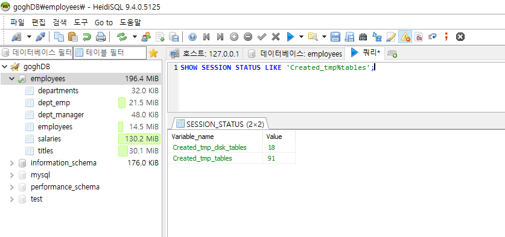Open the session manager icon

[x=16, y=37]
